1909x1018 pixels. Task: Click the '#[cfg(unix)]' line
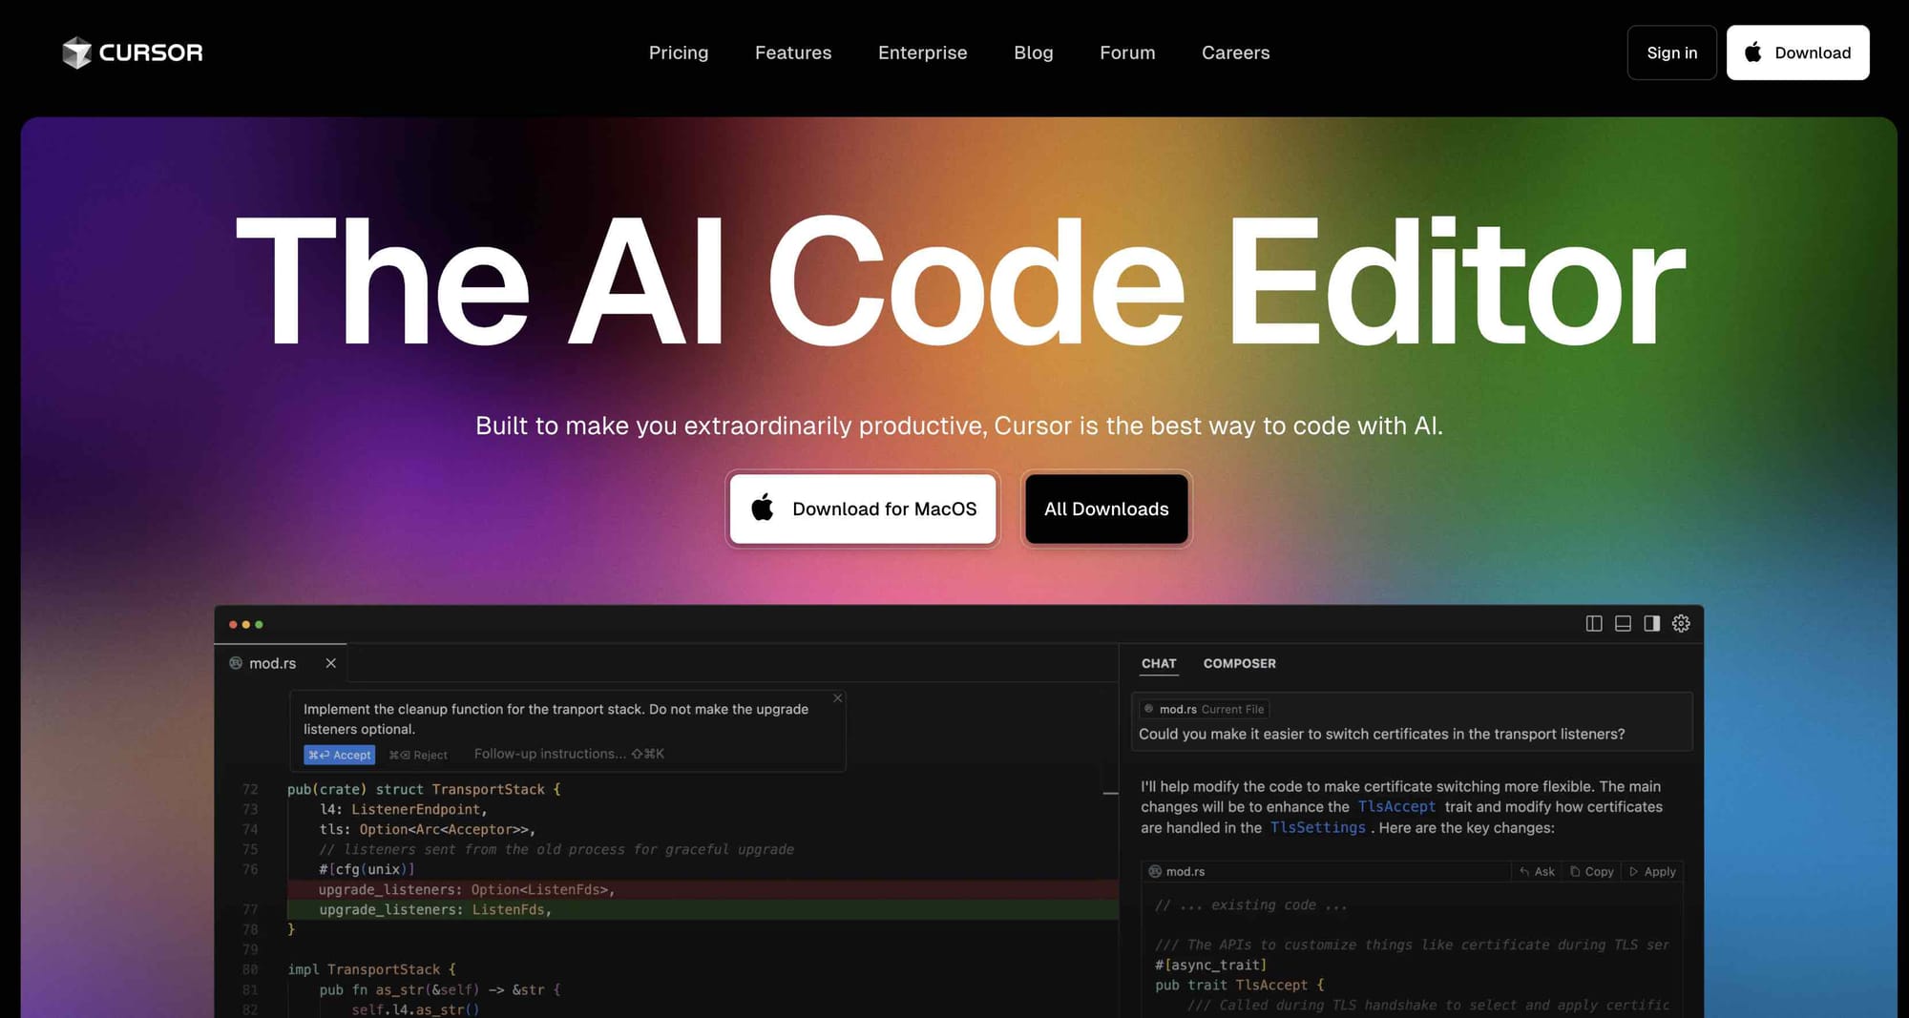(x=367, y=869)
